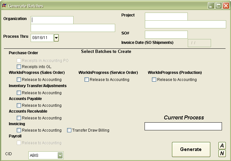Screen dimensions: 231x161
Task: Click into the SO# text field
Action: coord(166,35)
